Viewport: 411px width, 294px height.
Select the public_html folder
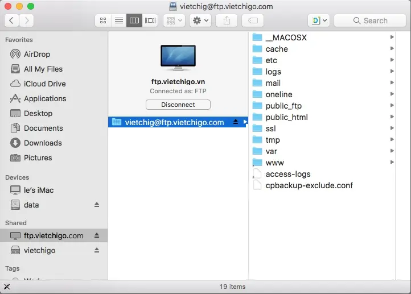tap(322, 117)
